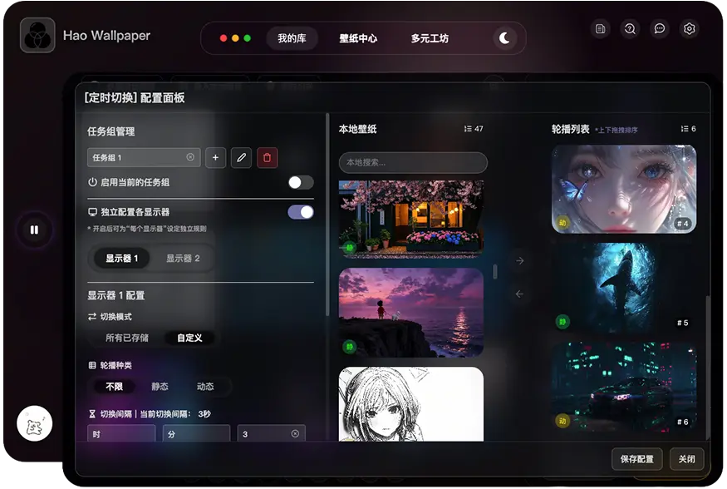727x489 pixels.
Task: Add a new task group with the plus icon
Action: 215,157
